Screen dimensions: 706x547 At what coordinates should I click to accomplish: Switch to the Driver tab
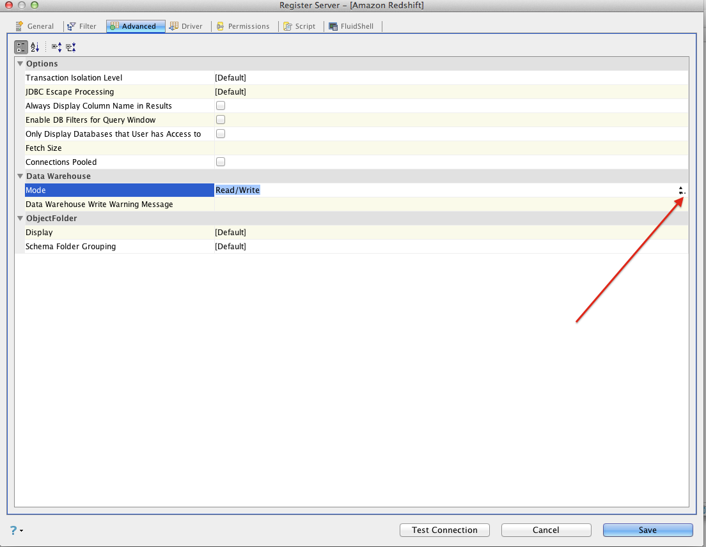click(186, 26)
